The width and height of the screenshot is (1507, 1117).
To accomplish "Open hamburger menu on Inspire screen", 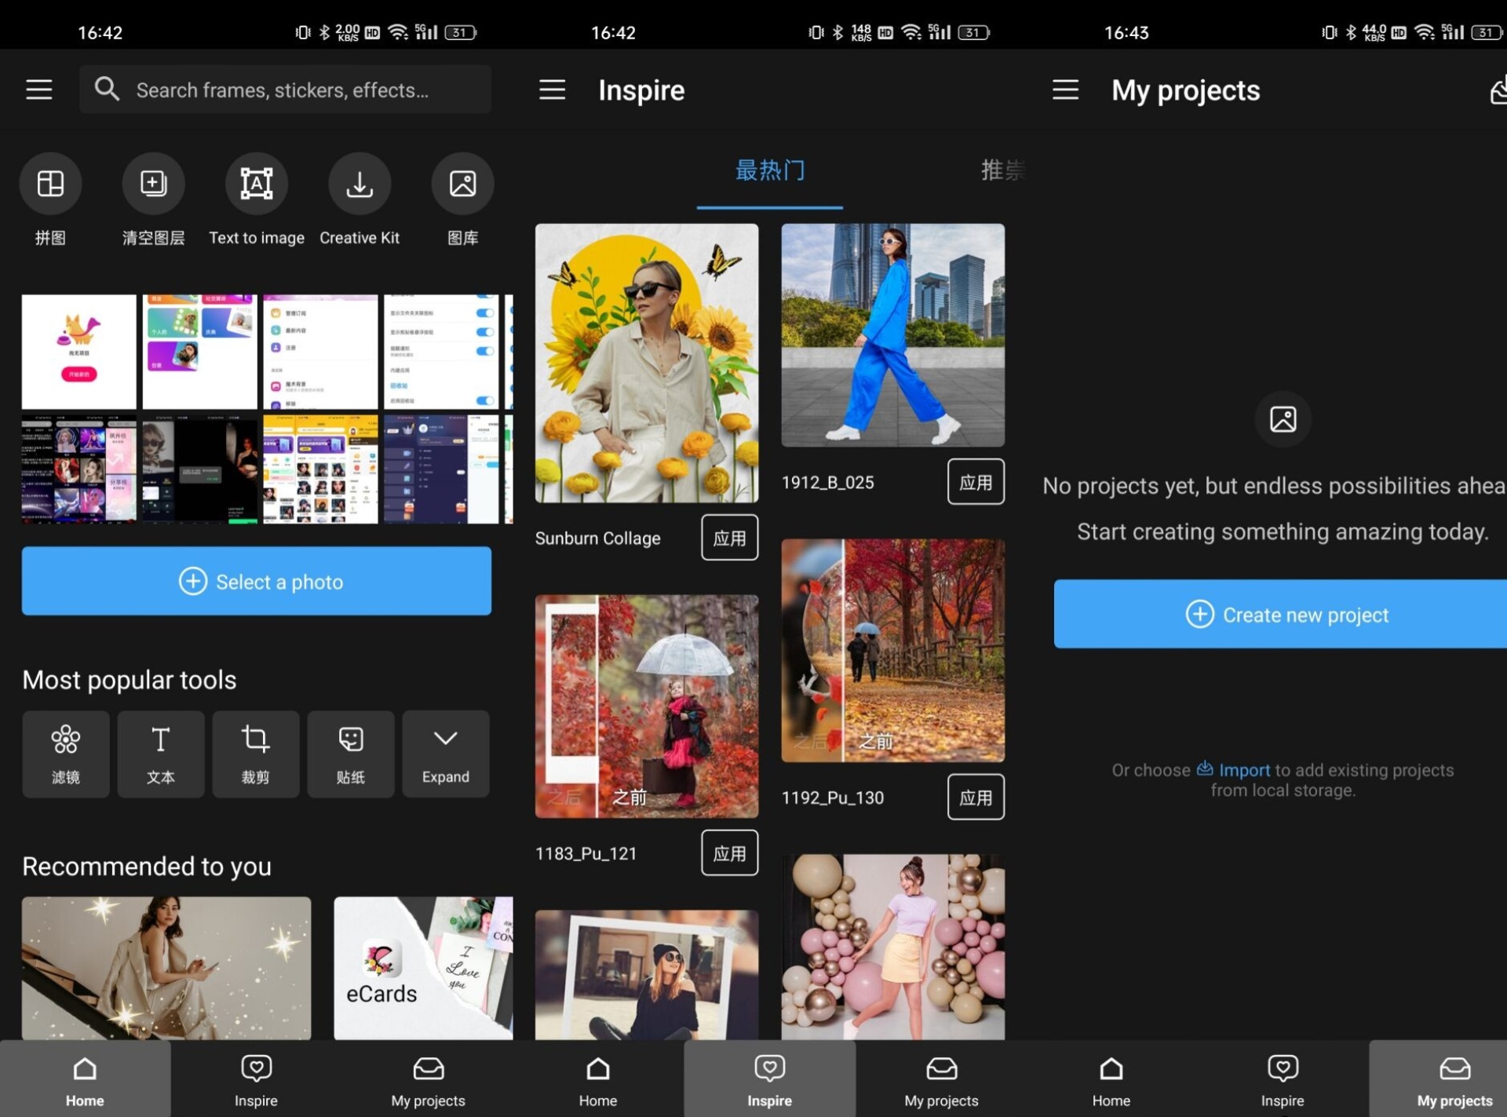I will (552, 90).
